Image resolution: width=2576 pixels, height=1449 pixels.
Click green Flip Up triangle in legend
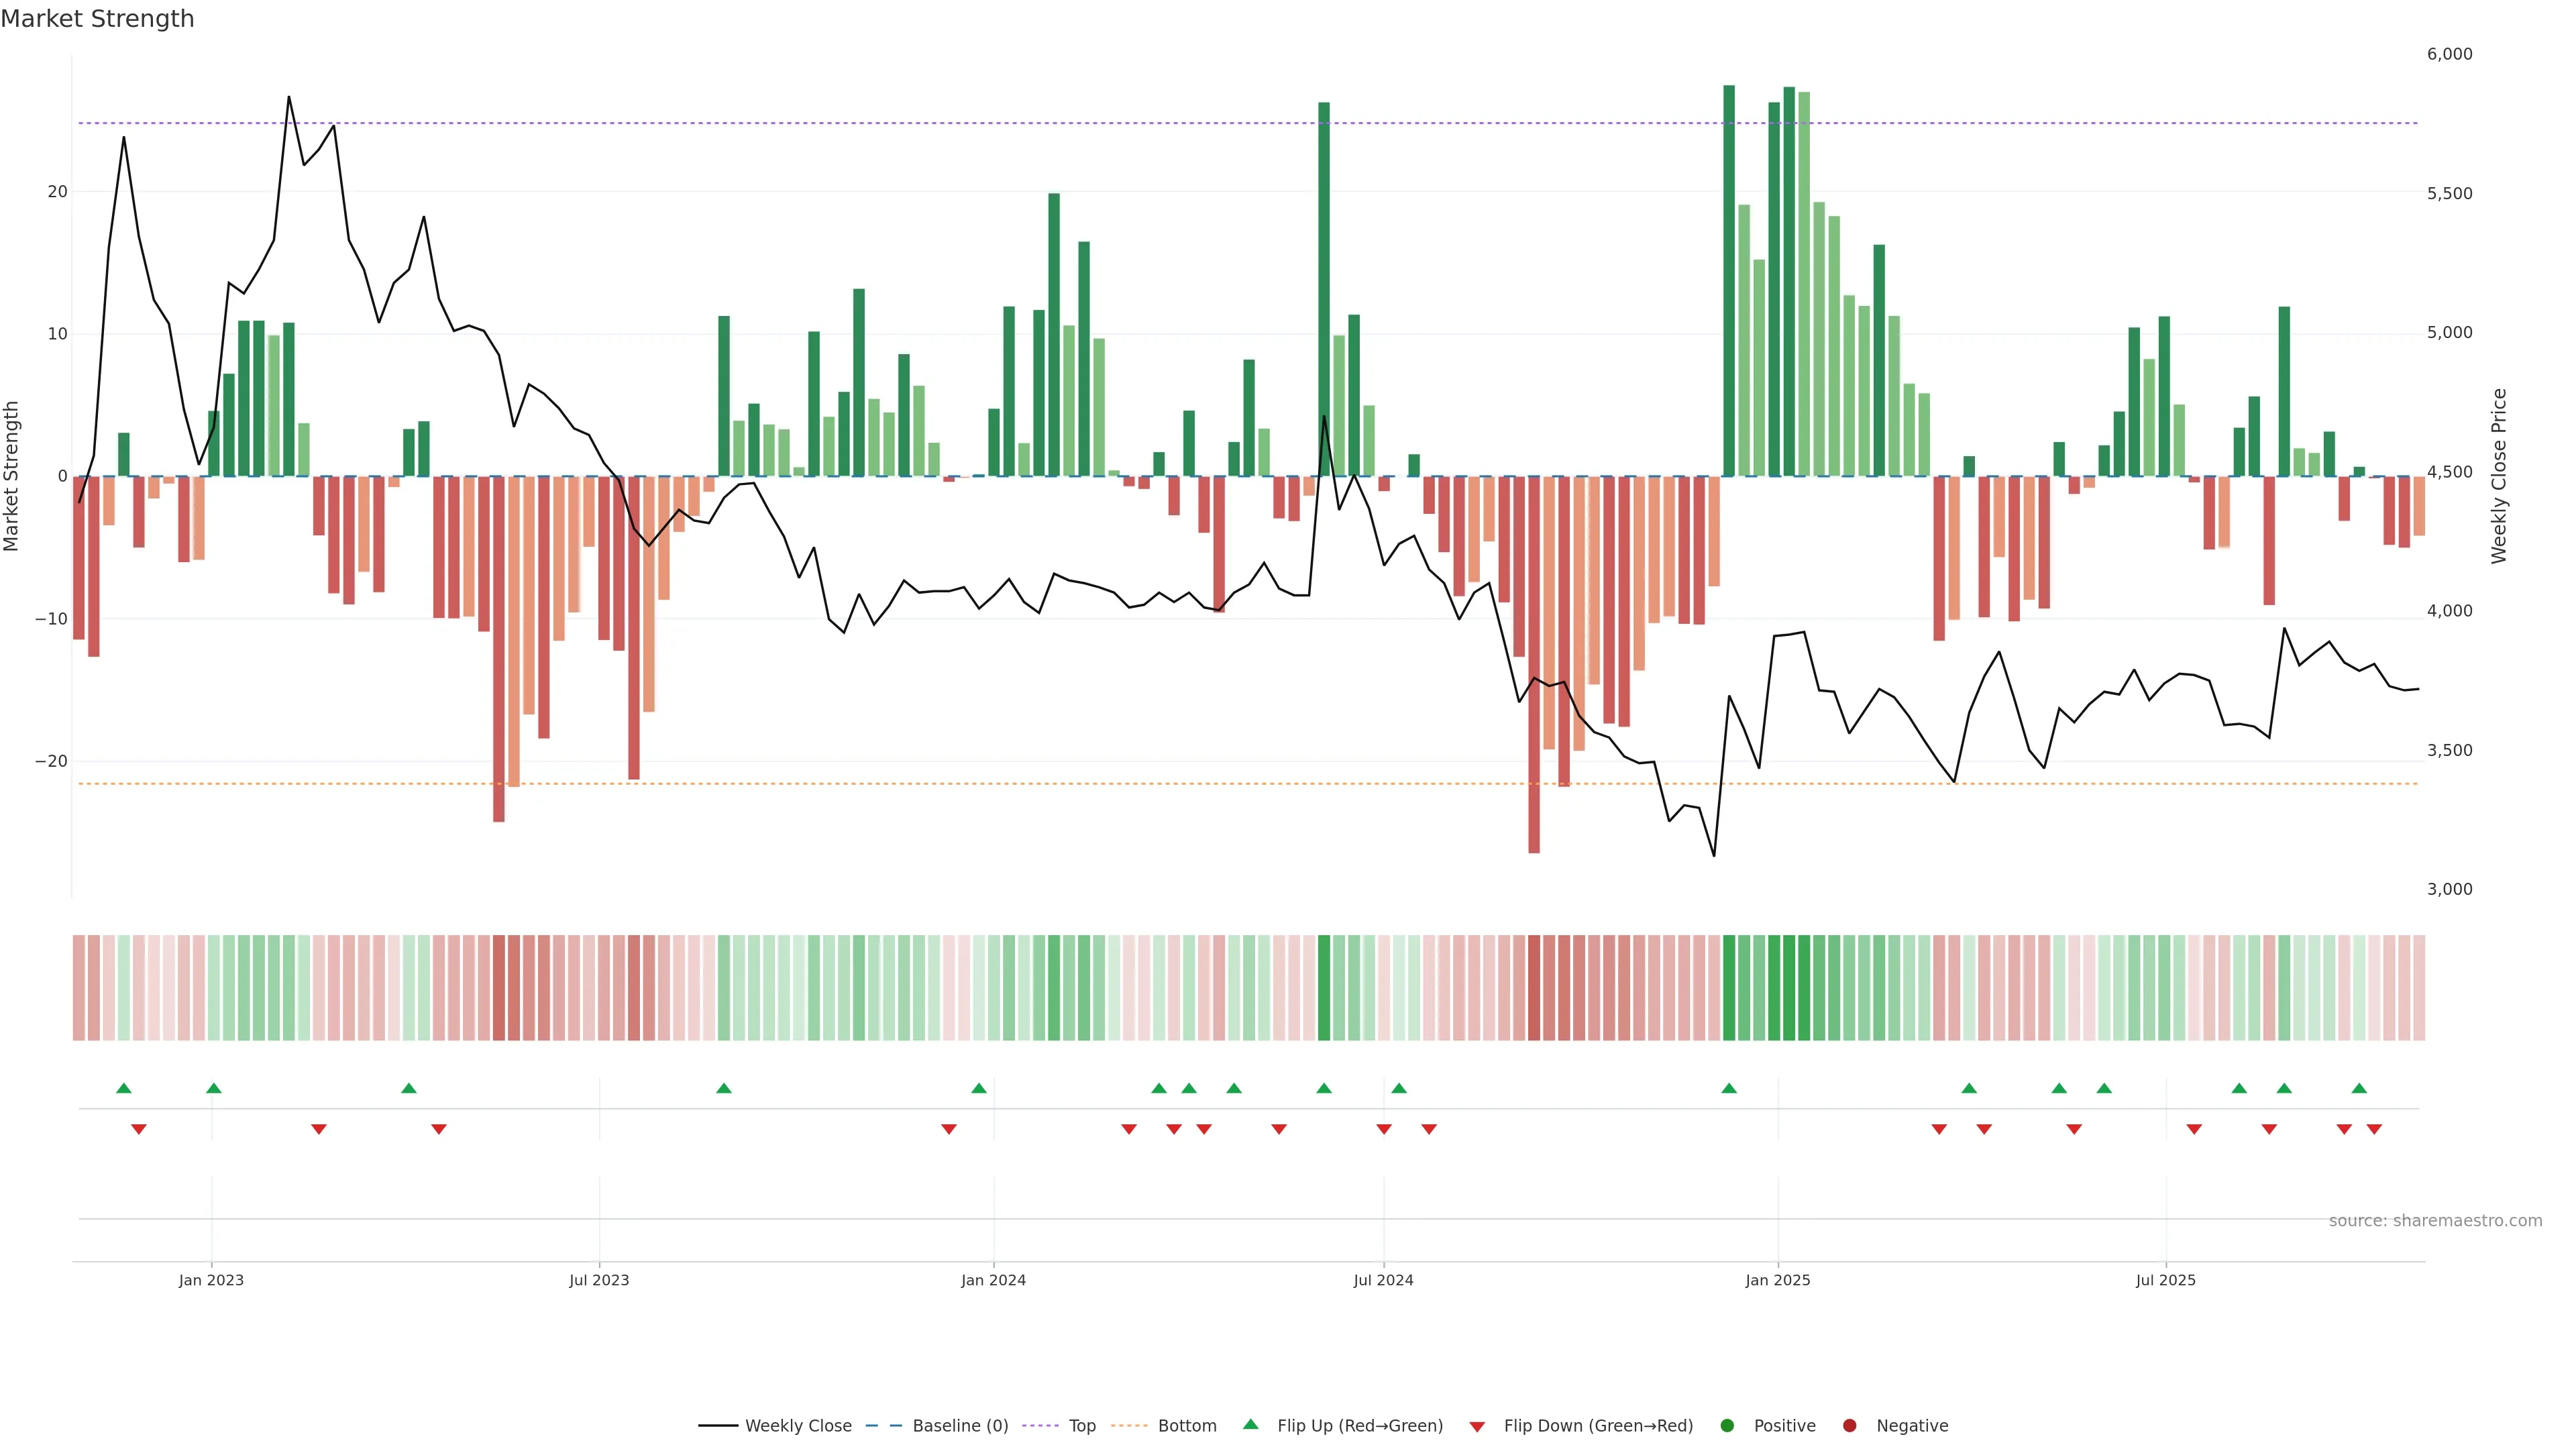tap(1250, 1424)
